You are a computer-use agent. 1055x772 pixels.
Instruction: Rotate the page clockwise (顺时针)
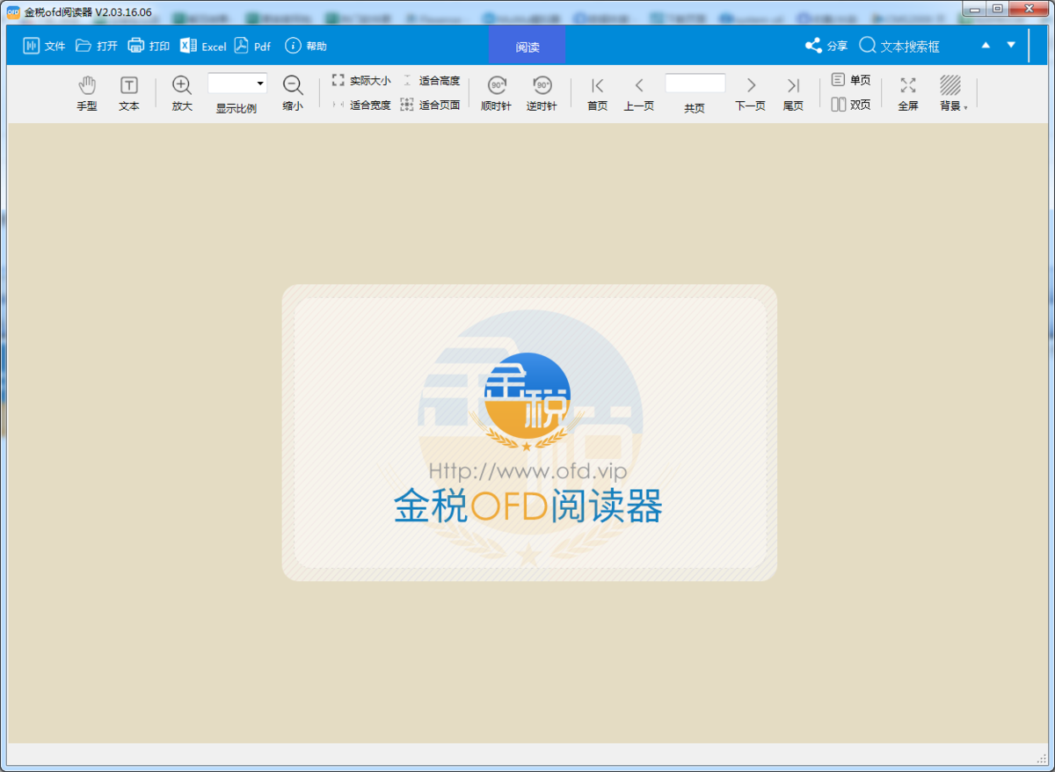tap(497, 91)
